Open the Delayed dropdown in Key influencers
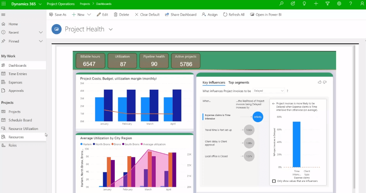 coord(269,91)
